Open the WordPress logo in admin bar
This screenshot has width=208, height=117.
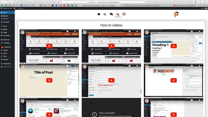pyautogui.click(x=1, y=8)
